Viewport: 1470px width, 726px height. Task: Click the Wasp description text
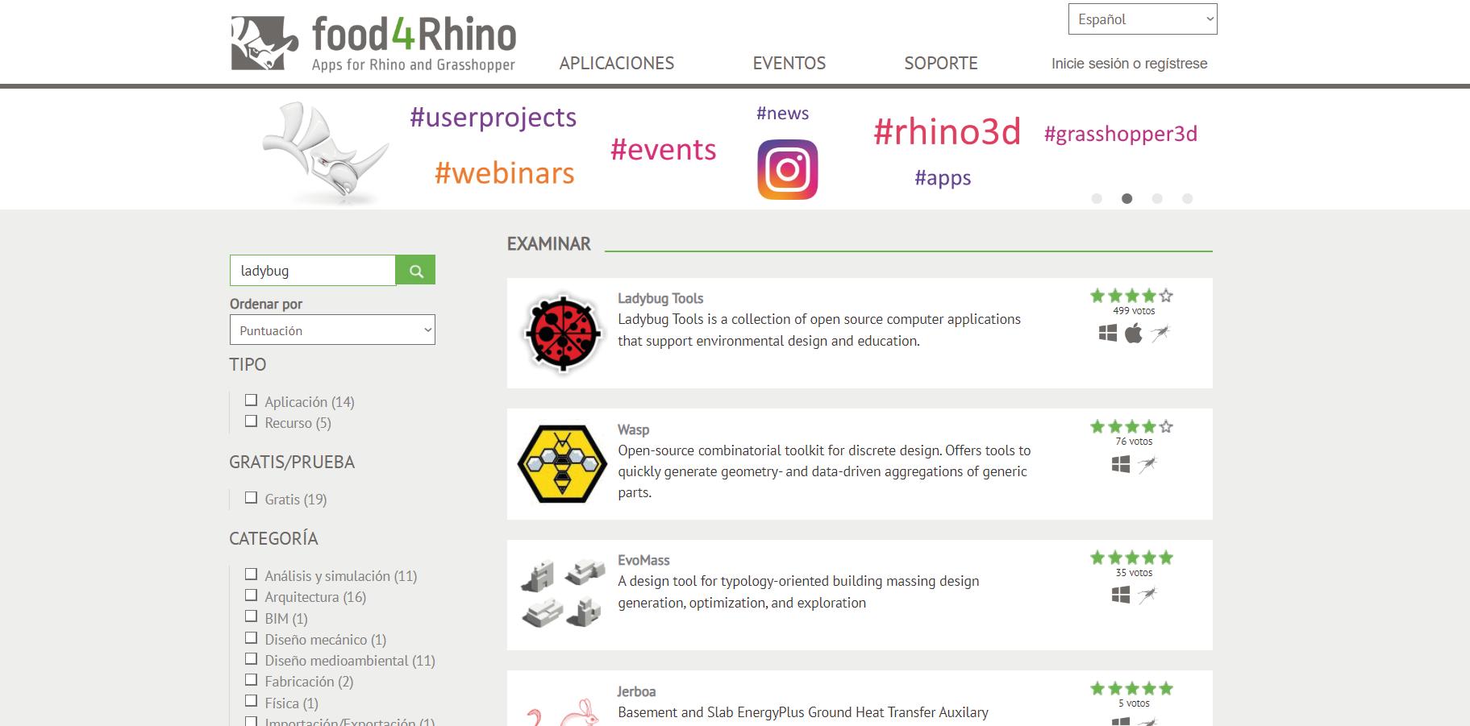(824, 471)
